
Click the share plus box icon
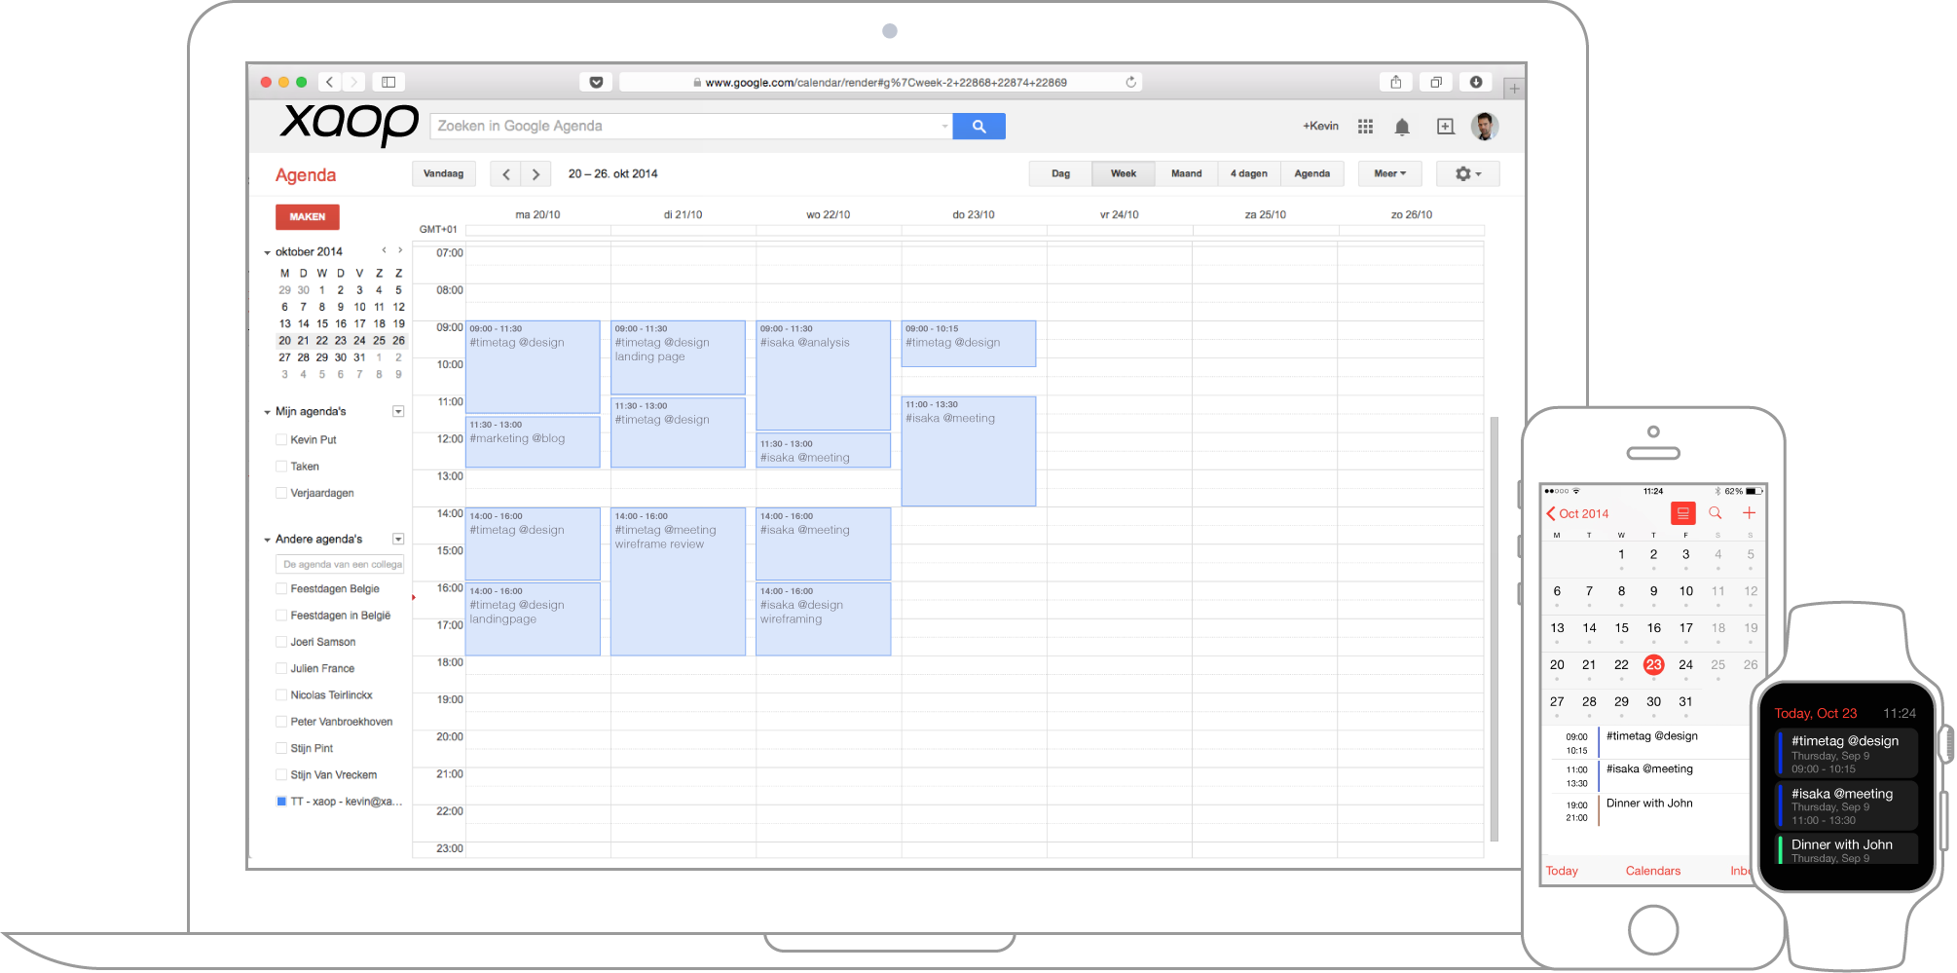click(x=1445, y=127)
